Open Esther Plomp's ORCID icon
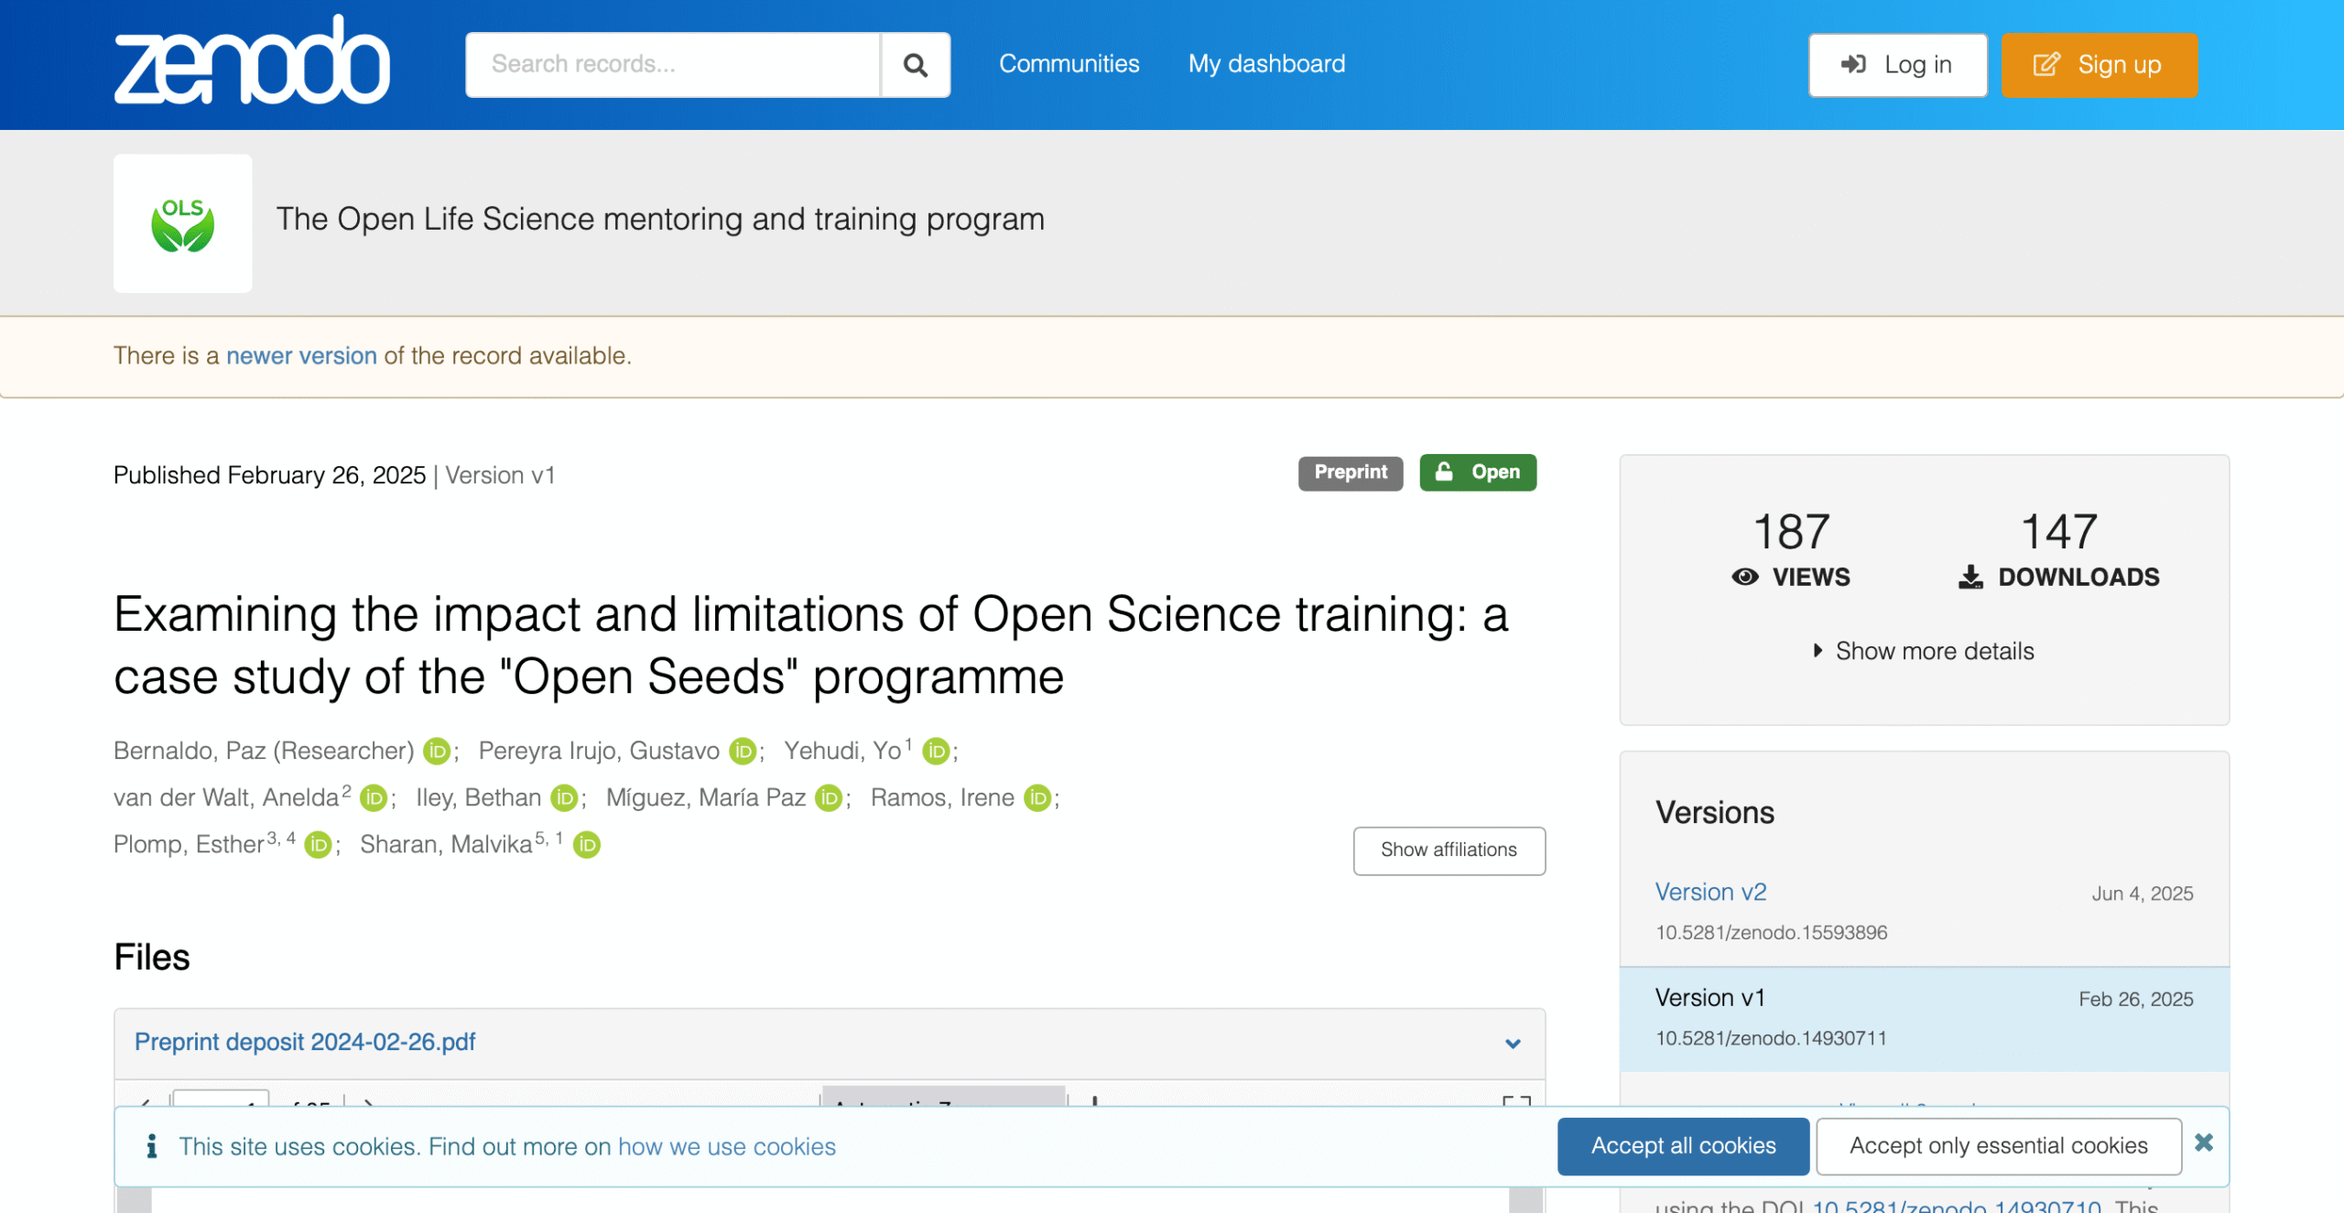This screenshot has height=1213, width=2344. 318,845
